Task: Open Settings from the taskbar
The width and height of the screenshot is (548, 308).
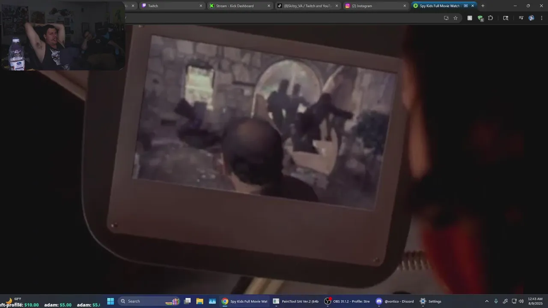Action: coord(431,301)
